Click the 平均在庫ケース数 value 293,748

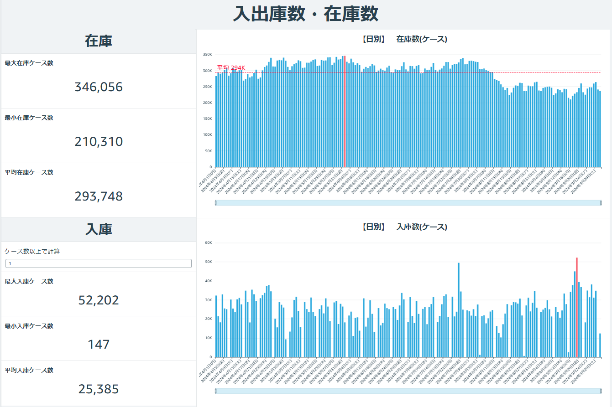(99, 196)
